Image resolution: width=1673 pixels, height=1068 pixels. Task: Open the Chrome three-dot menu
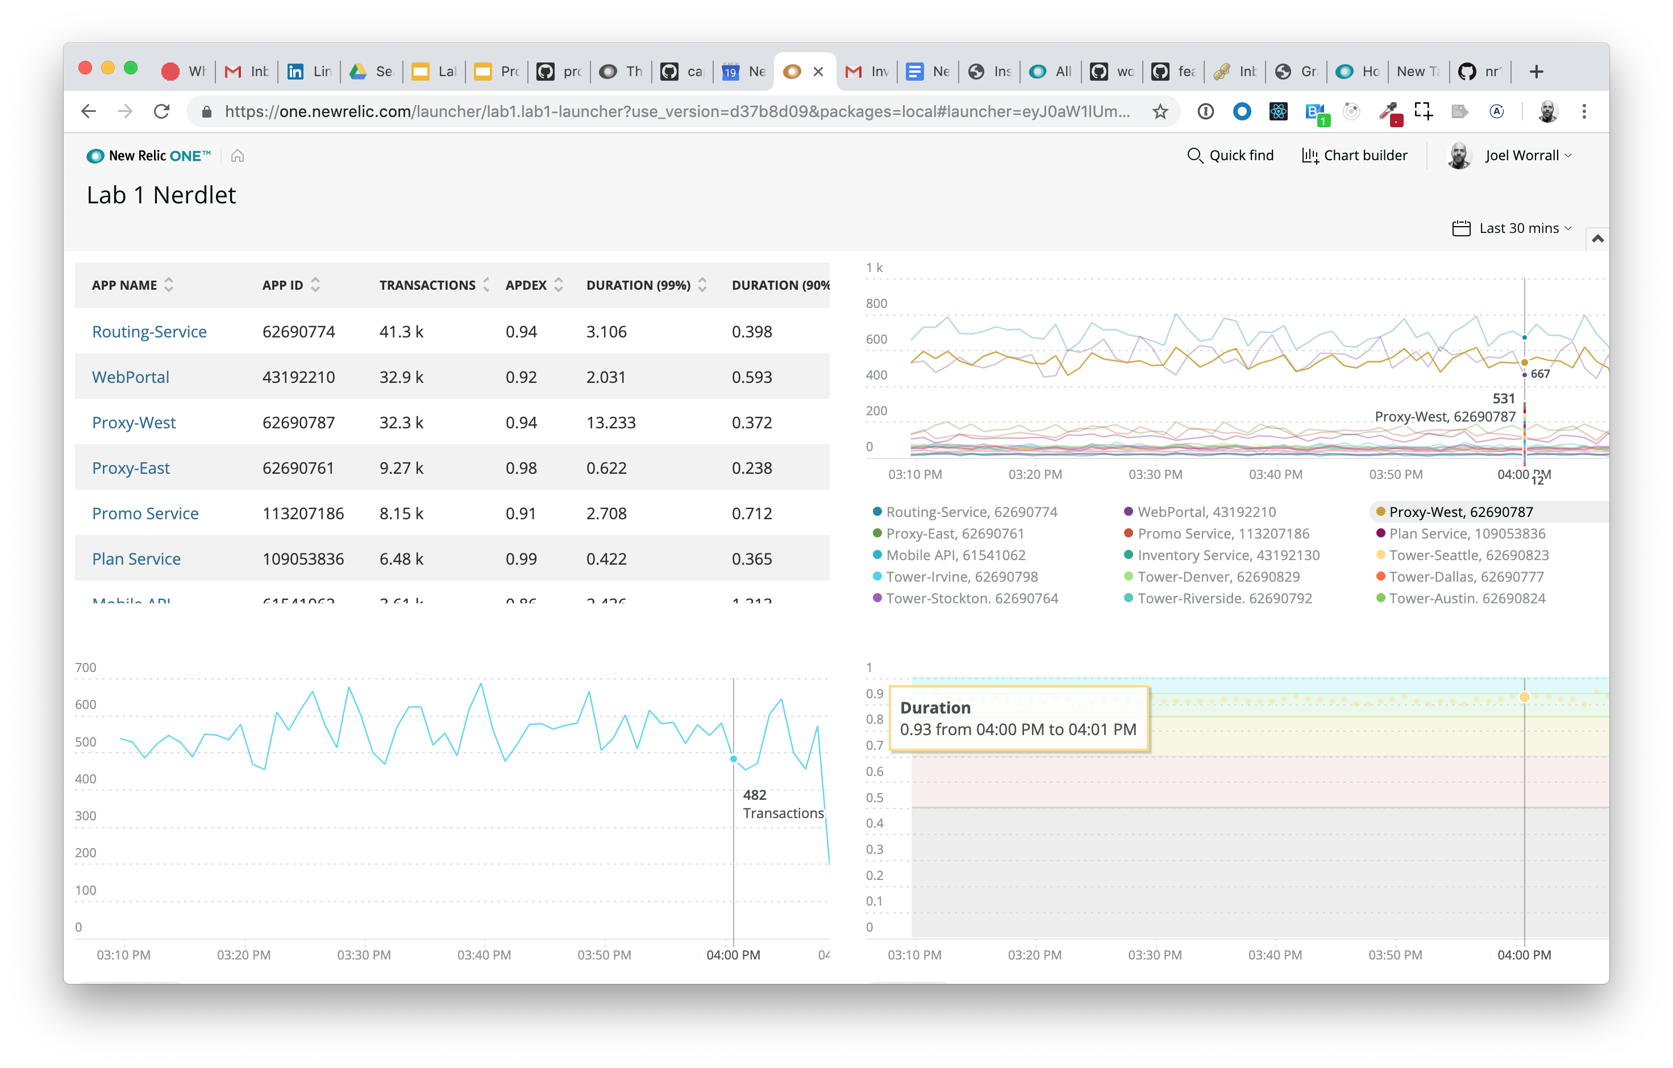point(1584,111)
